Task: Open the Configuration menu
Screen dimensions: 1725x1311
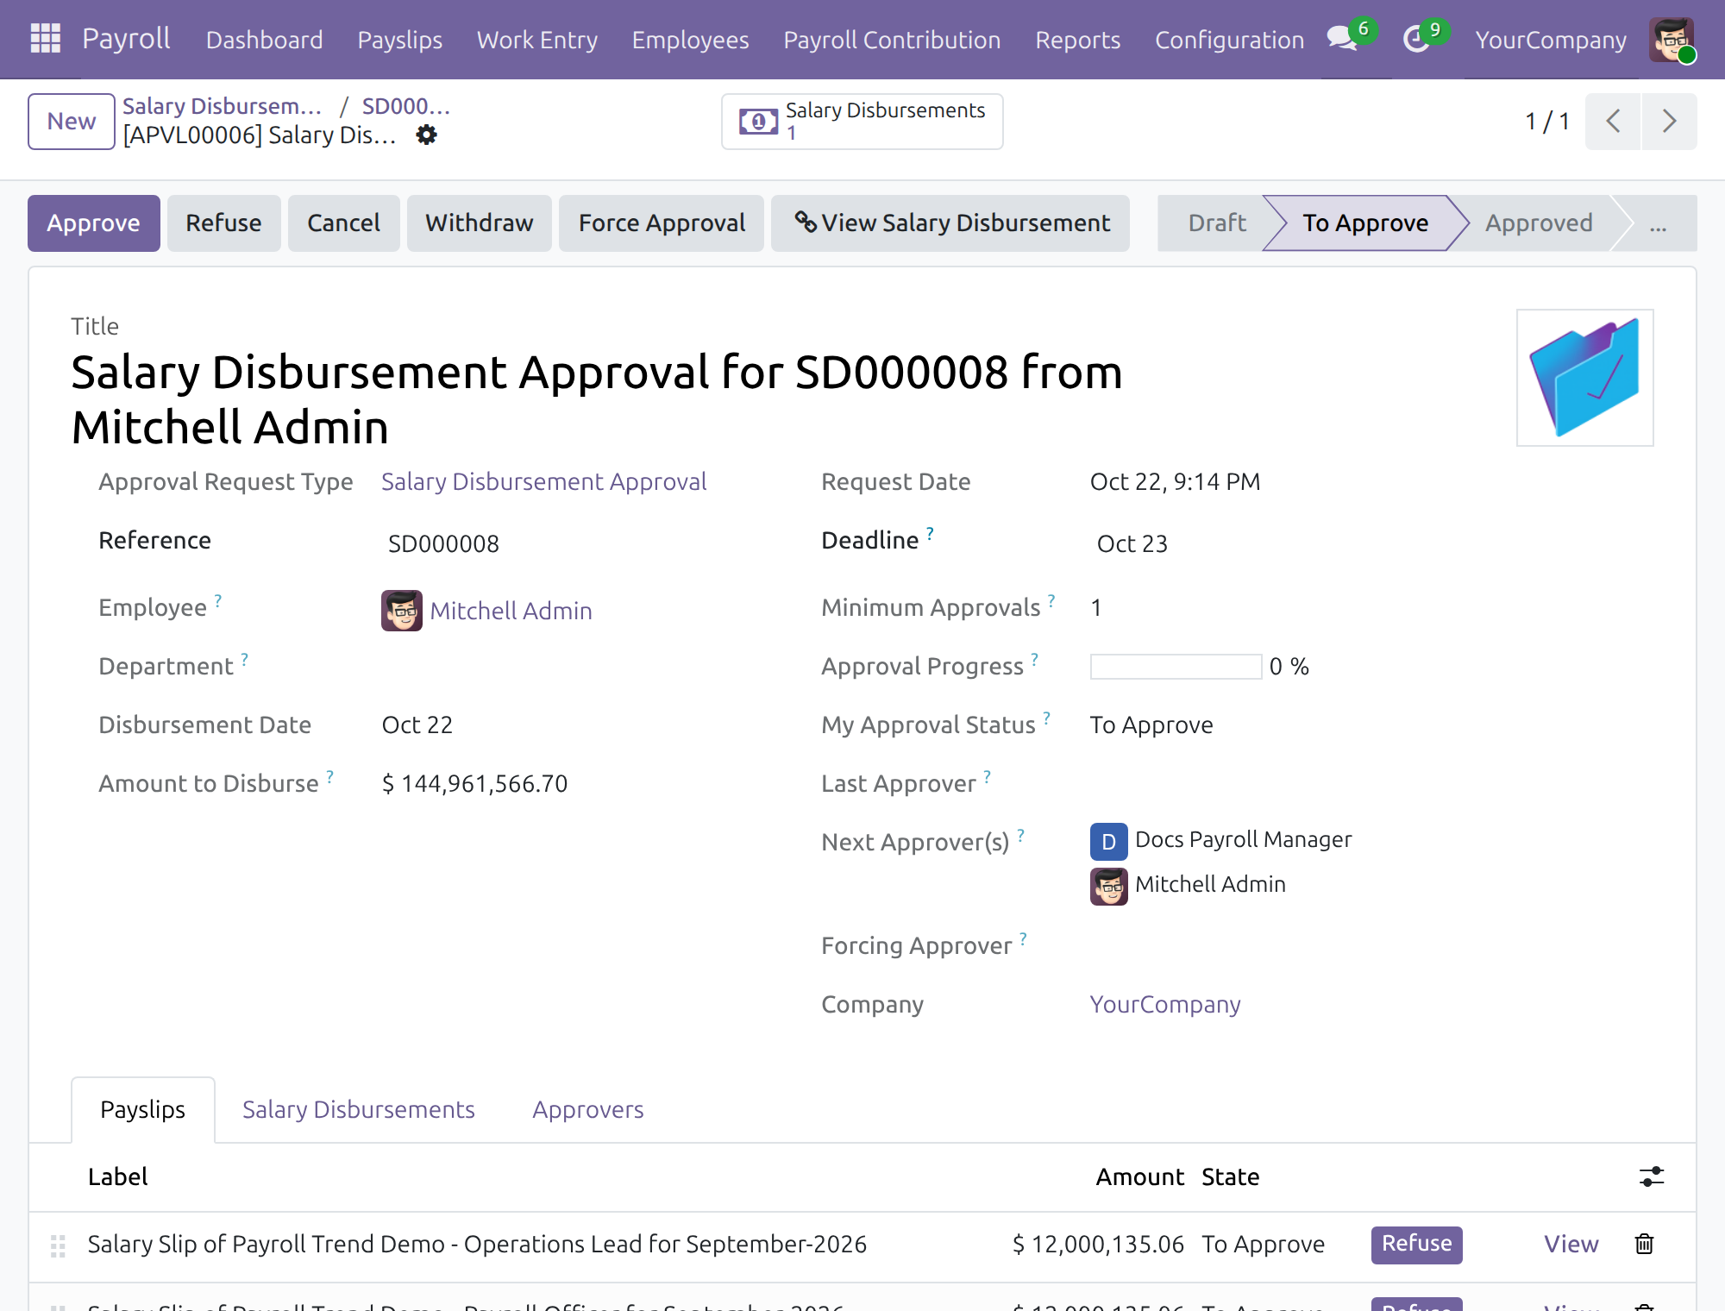Action: coord(1229,40)
